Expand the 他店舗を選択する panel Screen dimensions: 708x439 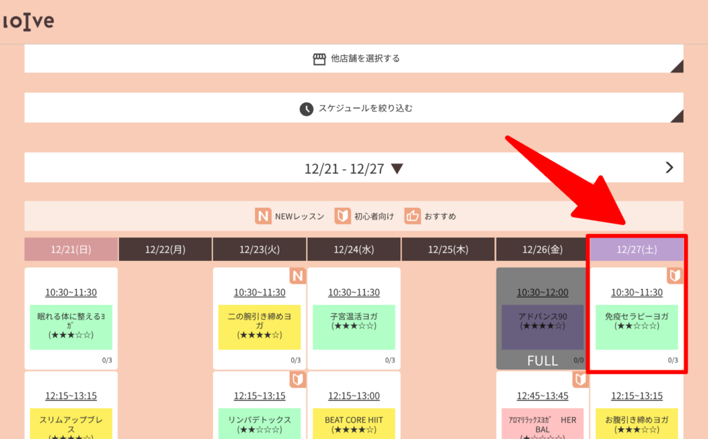tap(354, 59)
